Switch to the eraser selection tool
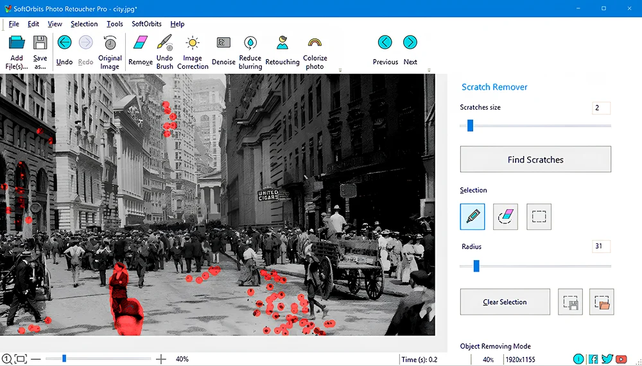This screenshot has width=642, height=366. tap(505, 217)
